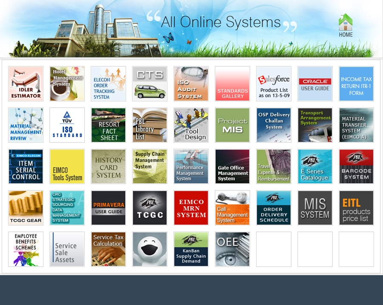383x305 pixels.
Task: Launch the Hotel Management System
Action: pos(67,84)
